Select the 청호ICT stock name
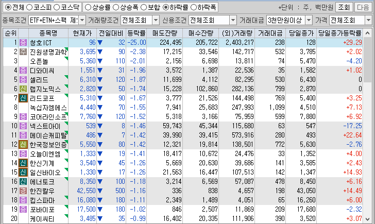Screen dimensions: 375x224 [x=41, y=43]
